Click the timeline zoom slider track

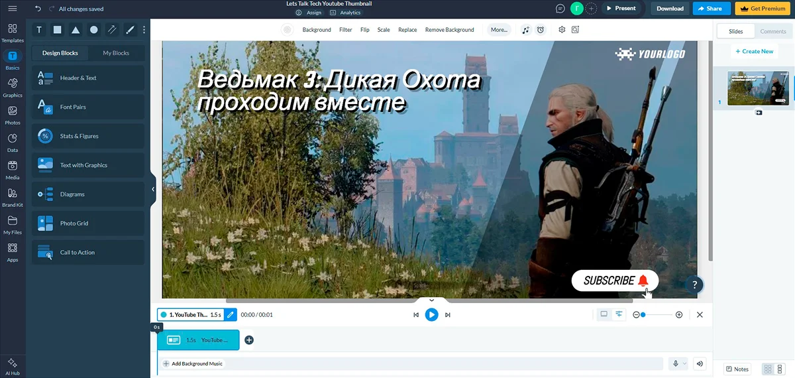pyautogui.click(x=660, y=315)
